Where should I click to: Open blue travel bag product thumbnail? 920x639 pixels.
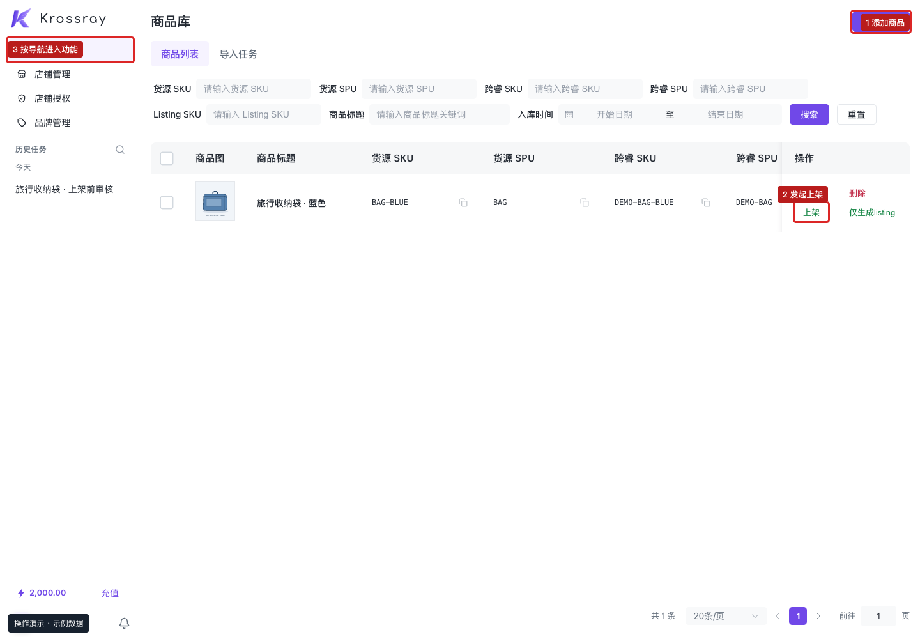pos(215,201)
